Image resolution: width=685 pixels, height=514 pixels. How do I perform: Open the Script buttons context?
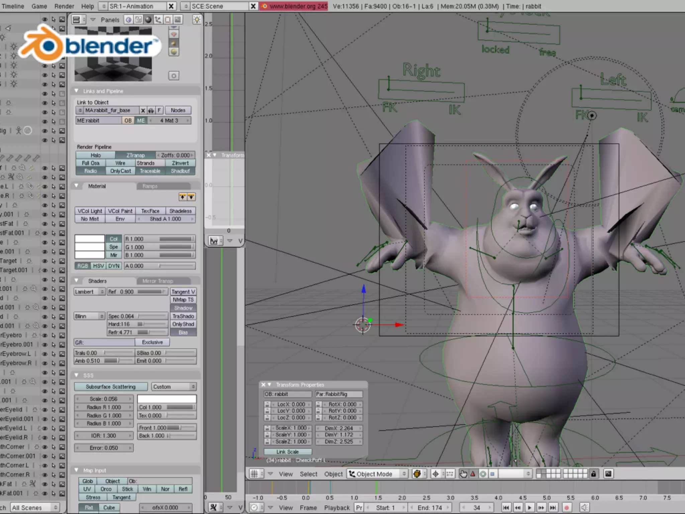138,20
